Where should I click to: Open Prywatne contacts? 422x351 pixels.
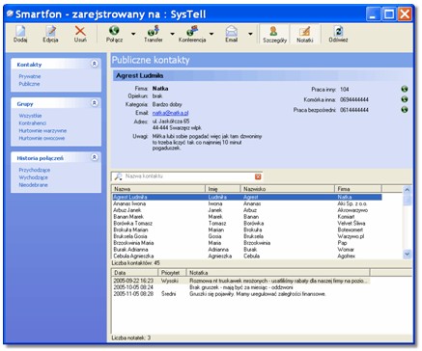click(30, 76)
